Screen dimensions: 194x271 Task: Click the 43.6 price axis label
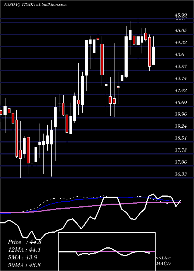[x=180, y=55]
